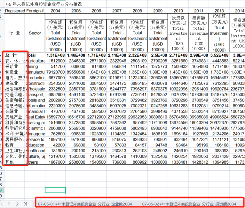Viewport: 245px width, 208px height.
Task: Select the 采矿业 row label
Action: point(14,67)
